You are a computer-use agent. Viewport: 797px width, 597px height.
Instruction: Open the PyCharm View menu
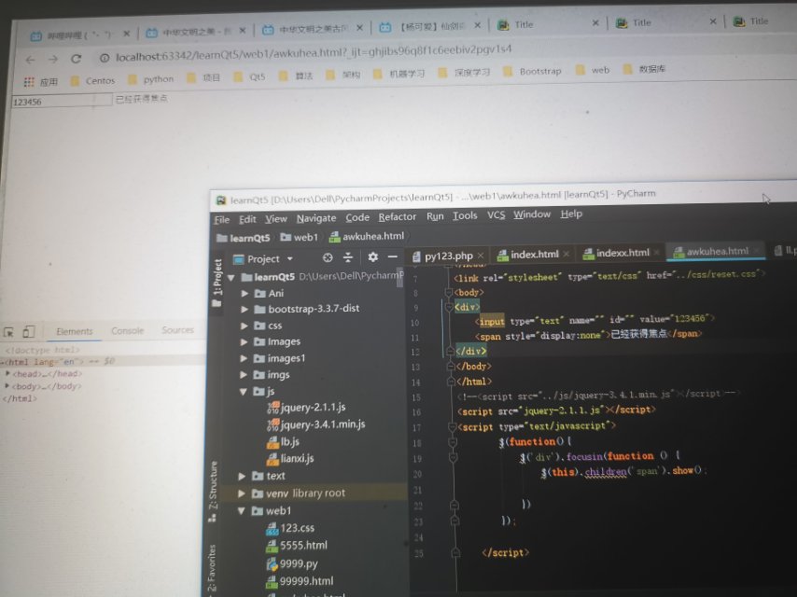(x=276, y=218)
